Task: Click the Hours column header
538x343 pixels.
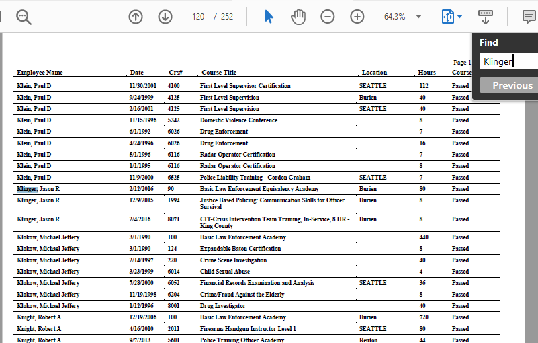Action: (427, 73)
